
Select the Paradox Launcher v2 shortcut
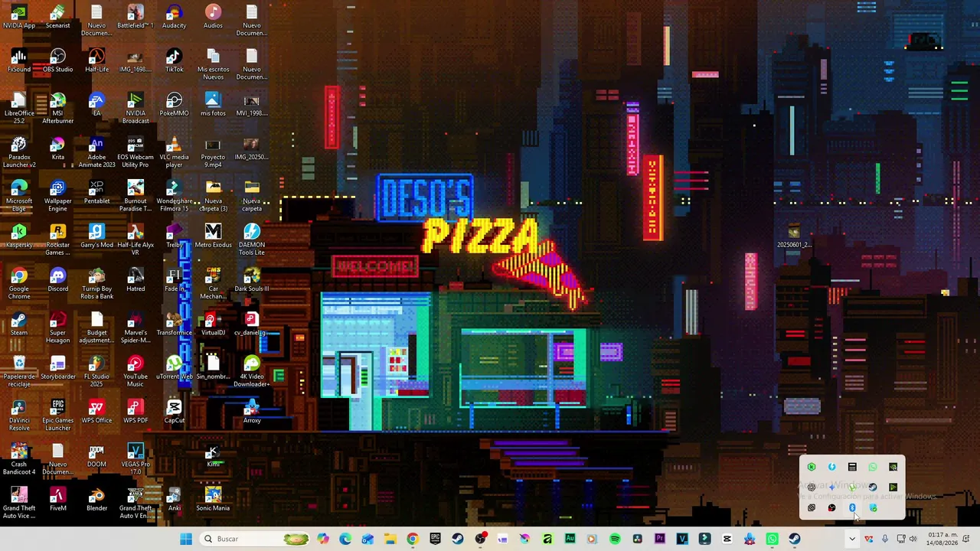(x=19, y=152)
